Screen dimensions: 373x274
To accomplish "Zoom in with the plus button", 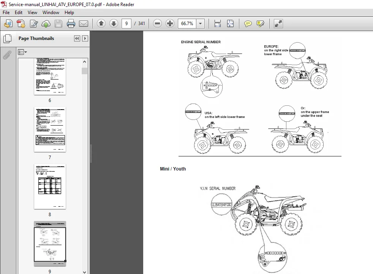I will 170,23.
